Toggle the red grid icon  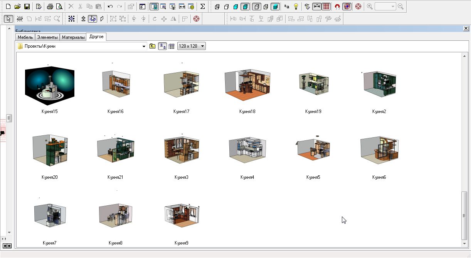326,7
